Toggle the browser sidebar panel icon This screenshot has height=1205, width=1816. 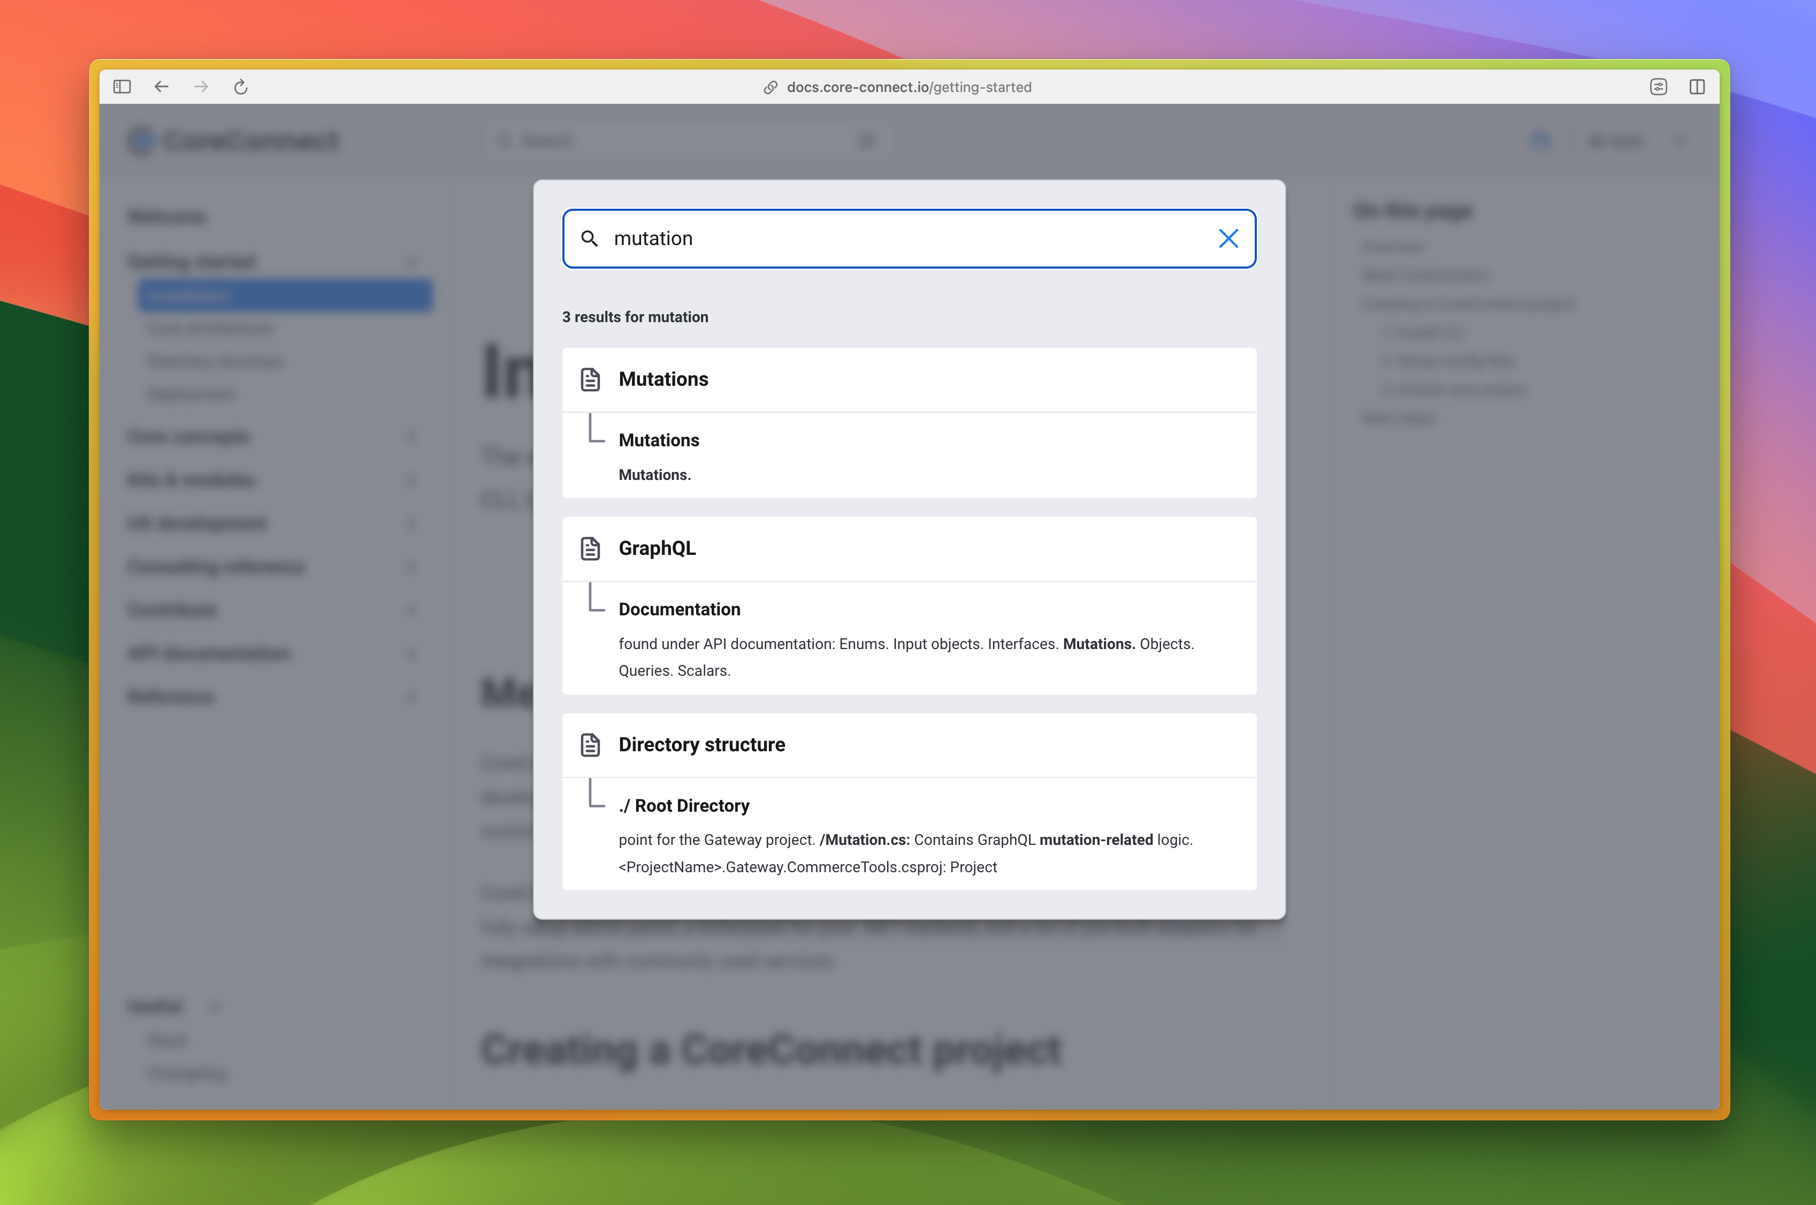tap(122, 87)
